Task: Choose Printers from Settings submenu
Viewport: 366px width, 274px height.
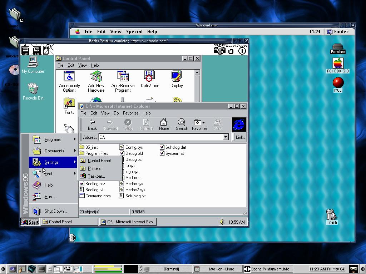Action: point(100,168)
